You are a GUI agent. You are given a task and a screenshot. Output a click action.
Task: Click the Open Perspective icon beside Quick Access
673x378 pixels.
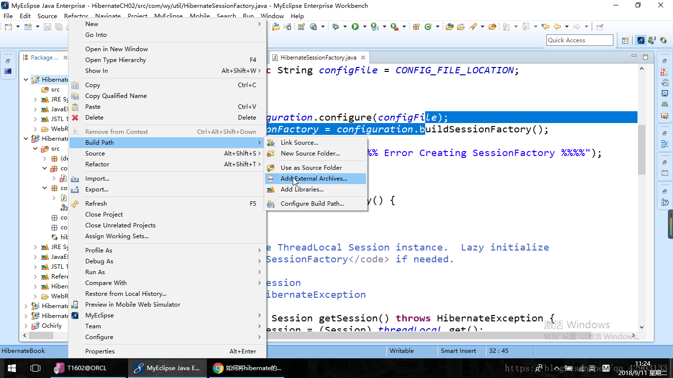(625, 40)
